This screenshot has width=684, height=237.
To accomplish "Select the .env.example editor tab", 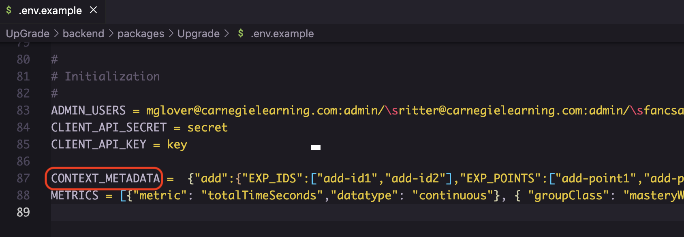I will click(50, 11).
